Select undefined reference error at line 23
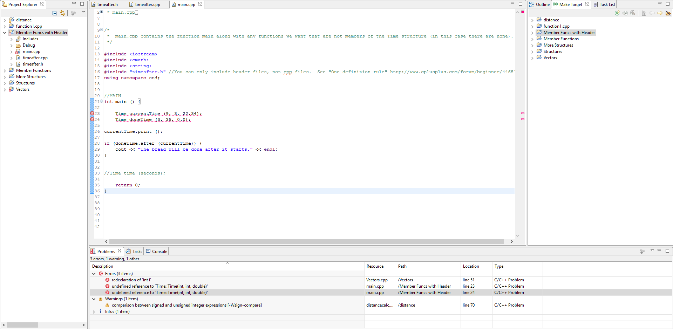The height and width of the screenshot is (329, 673). (381, 286)
